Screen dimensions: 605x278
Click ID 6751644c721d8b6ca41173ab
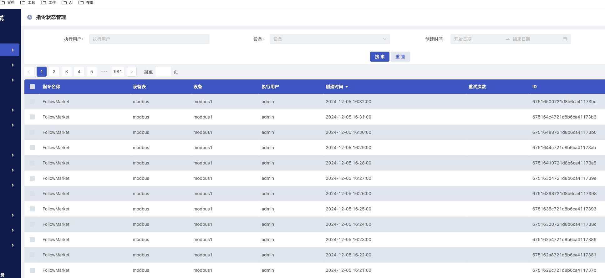(x=564, y=148)
